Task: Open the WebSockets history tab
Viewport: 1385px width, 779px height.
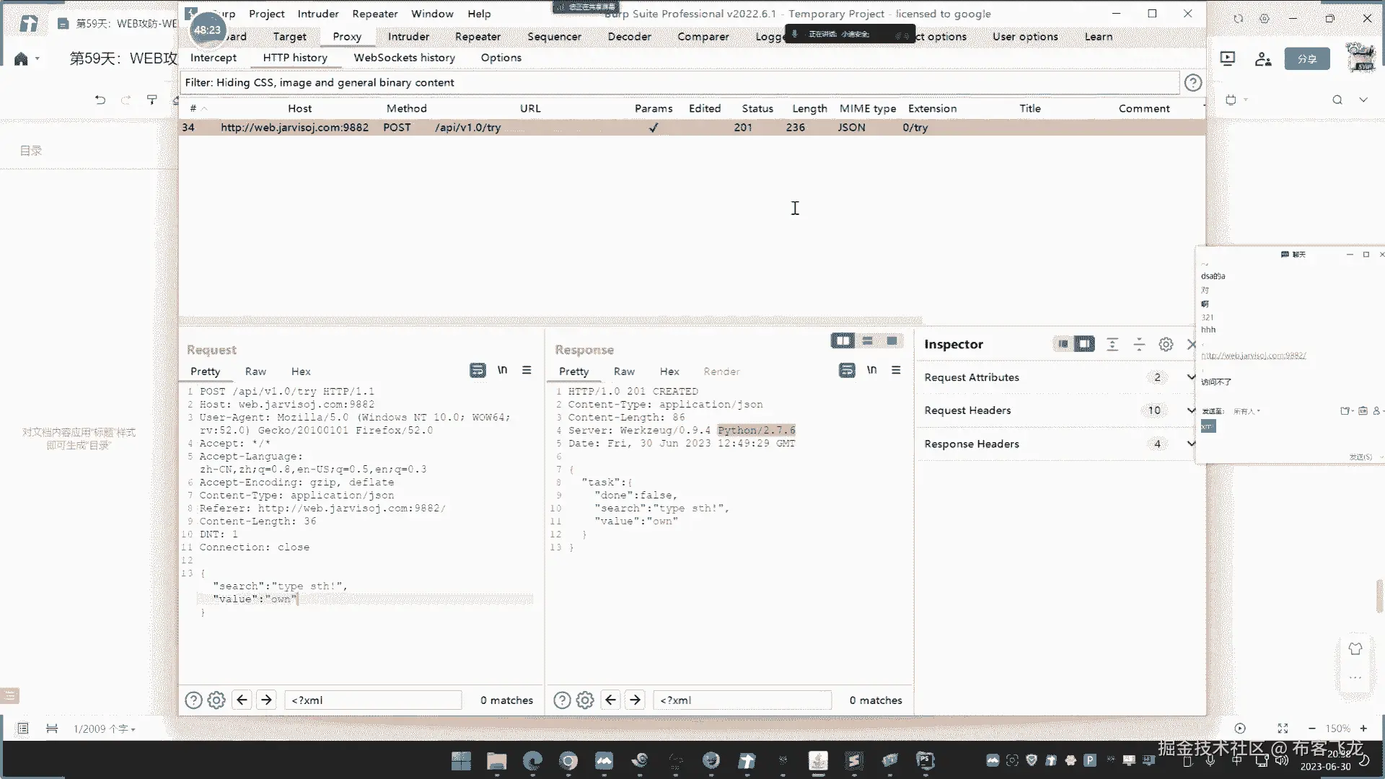Action: (404, 58)
